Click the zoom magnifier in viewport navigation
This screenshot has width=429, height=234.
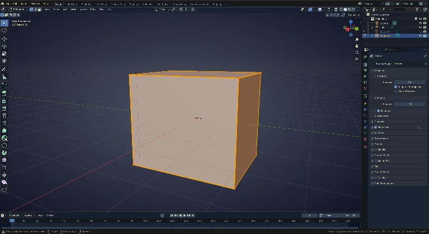(357, 40)
